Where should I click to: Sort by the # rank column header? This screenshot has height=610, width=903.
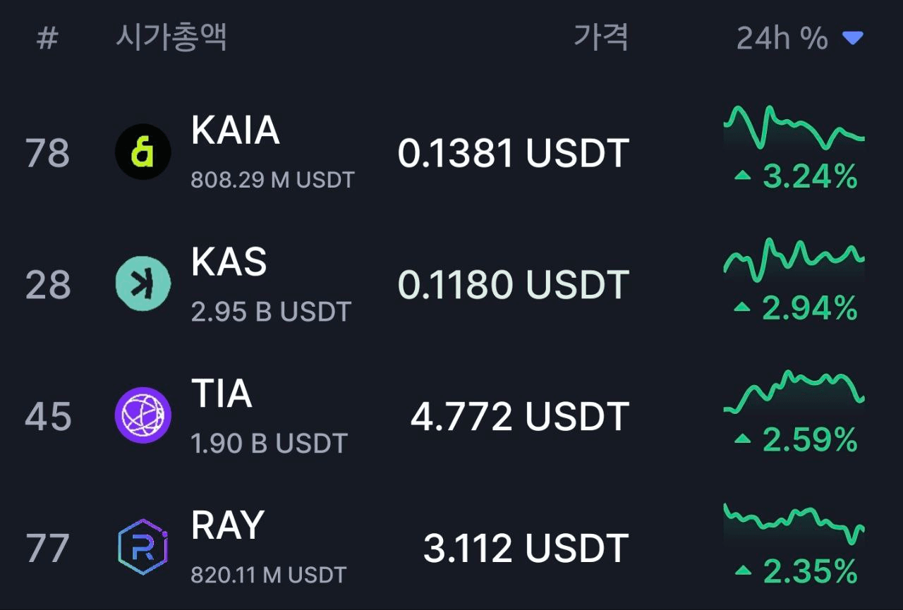point(47,38)
